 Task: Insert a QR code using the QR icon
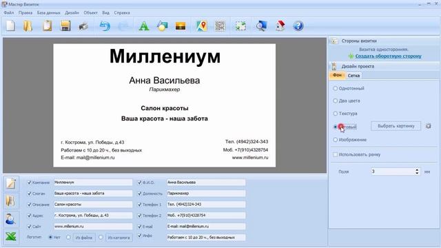tap(220, 26)
